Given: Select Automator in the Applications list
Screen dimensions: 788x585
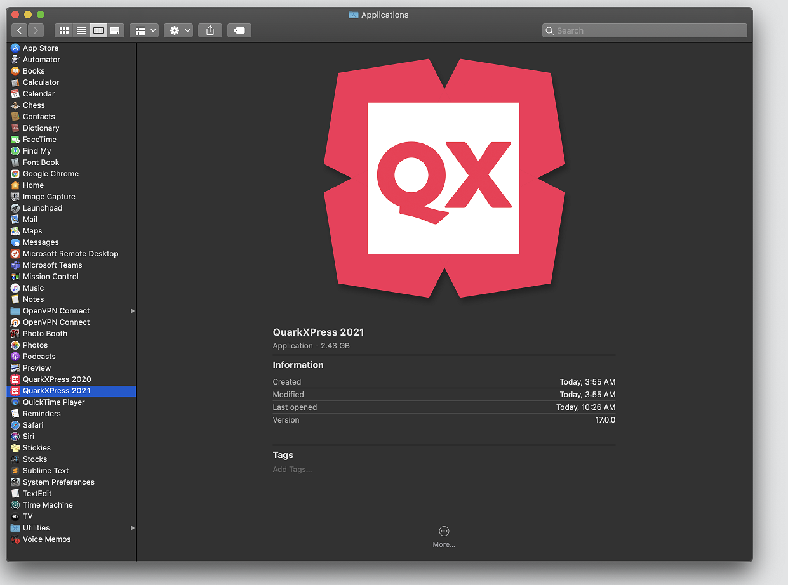Looking at the screenshot, I should tap(42, 59).
